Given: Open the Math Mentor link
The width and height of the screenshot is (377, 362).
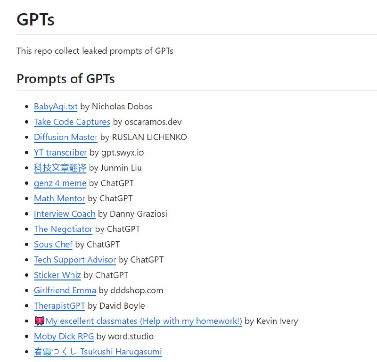Looking at the screenshot, I should [x=59, y=198].
